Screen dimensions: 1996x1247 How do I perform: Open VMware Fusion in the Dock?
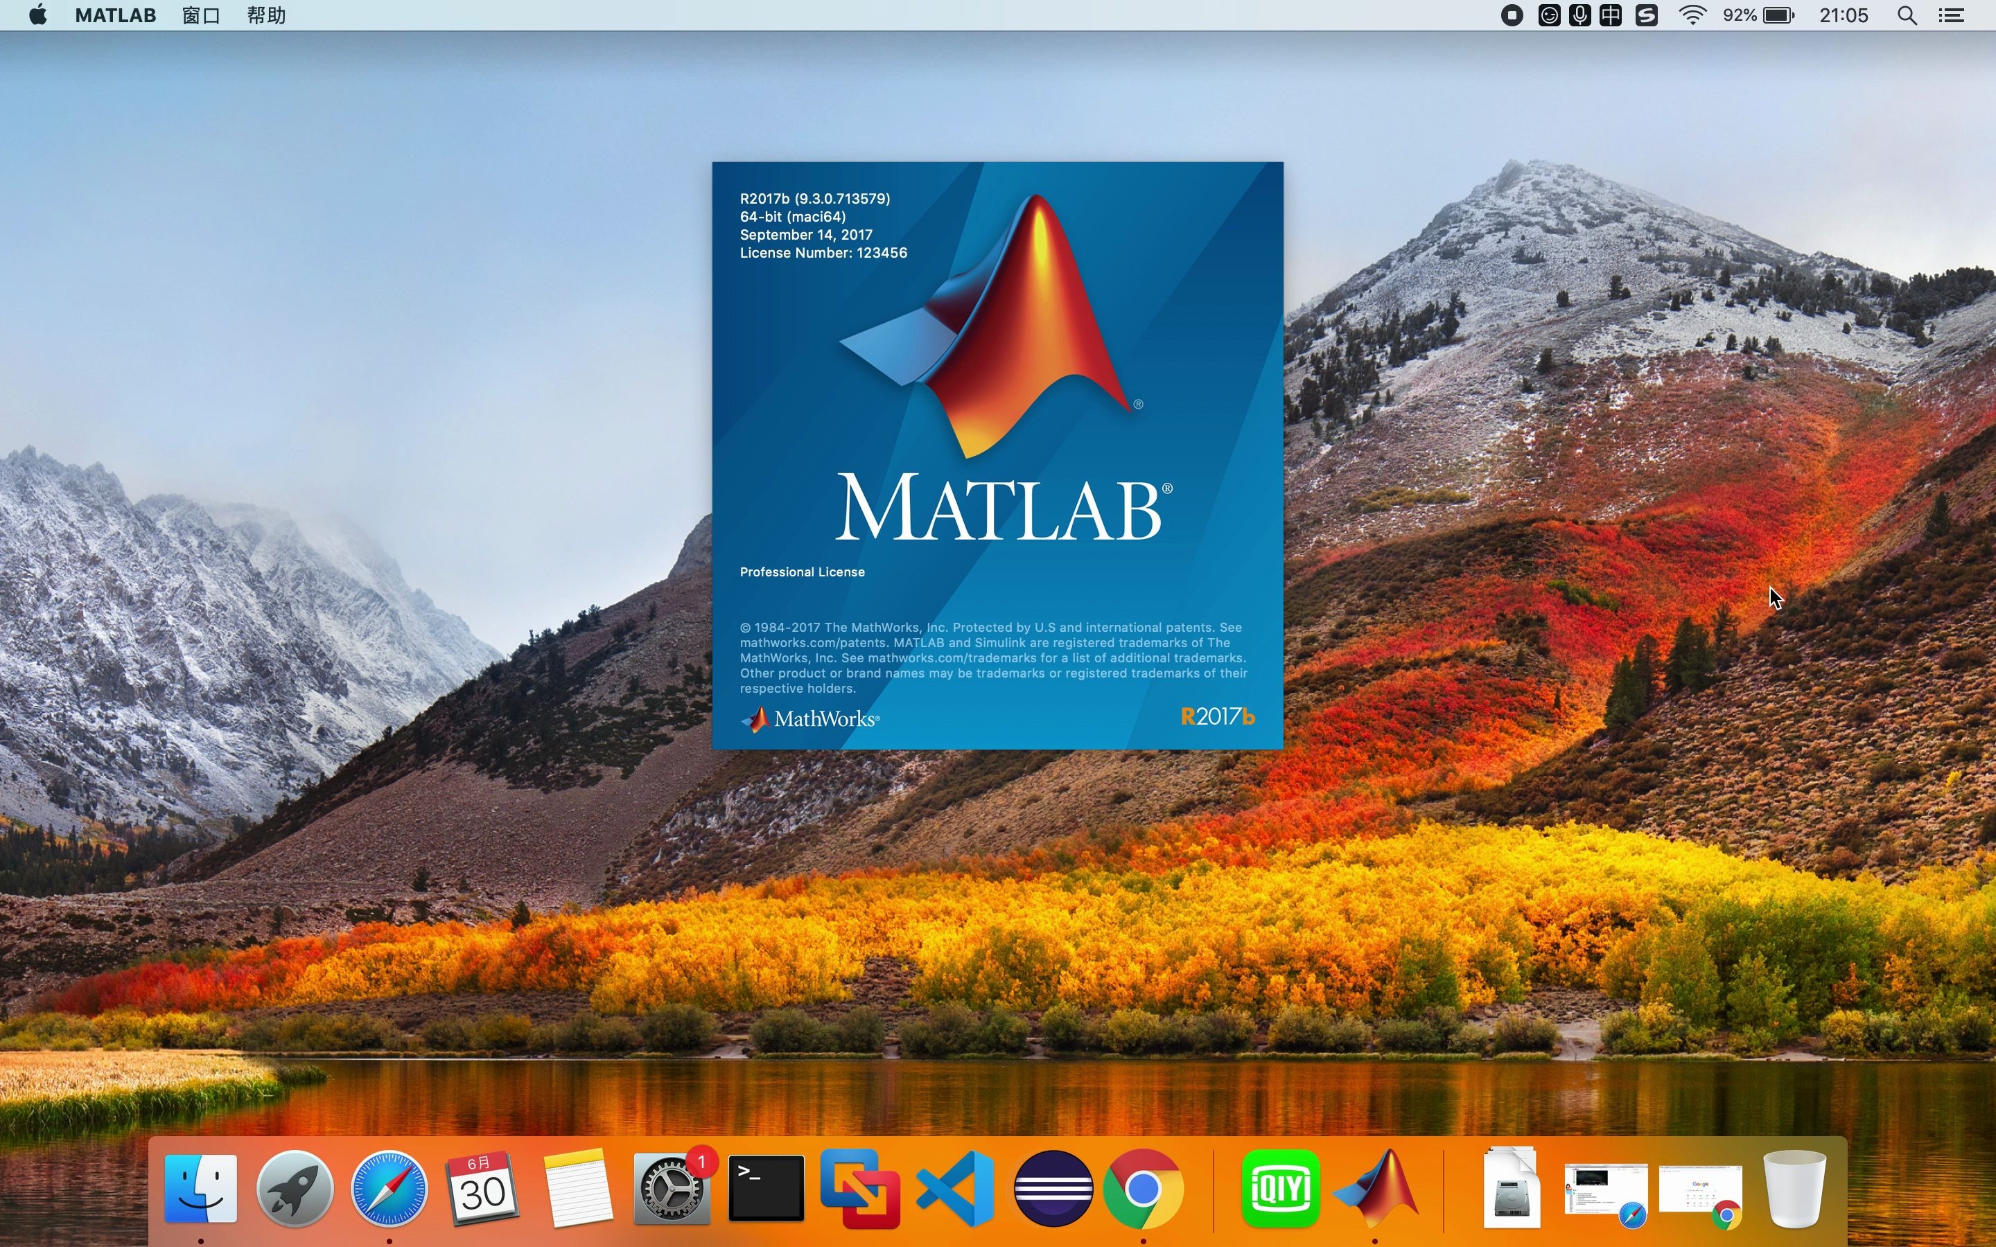(x=860, y=1187)
